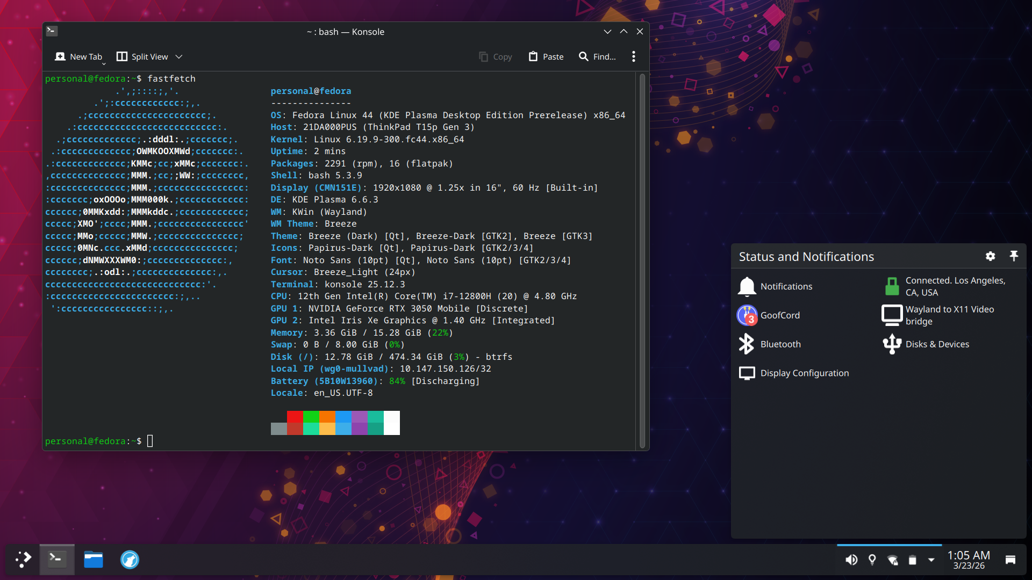The height and width of the screenshot is (580, 1032).
Task: Open the audio volume tray icon
Action: pos(851,560)
